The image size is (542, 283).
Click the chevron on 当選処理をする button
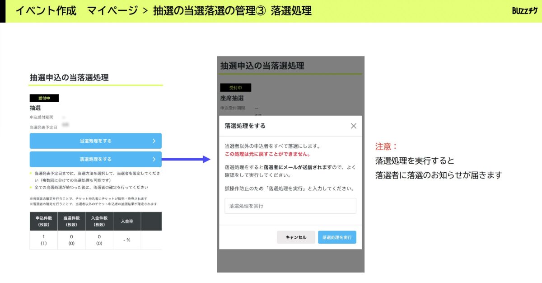pos(154,141)
